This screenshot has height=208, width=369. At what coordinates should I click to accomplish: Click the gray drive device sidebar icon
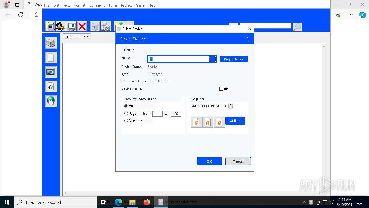pyautogui.click(x=51, y=43)
